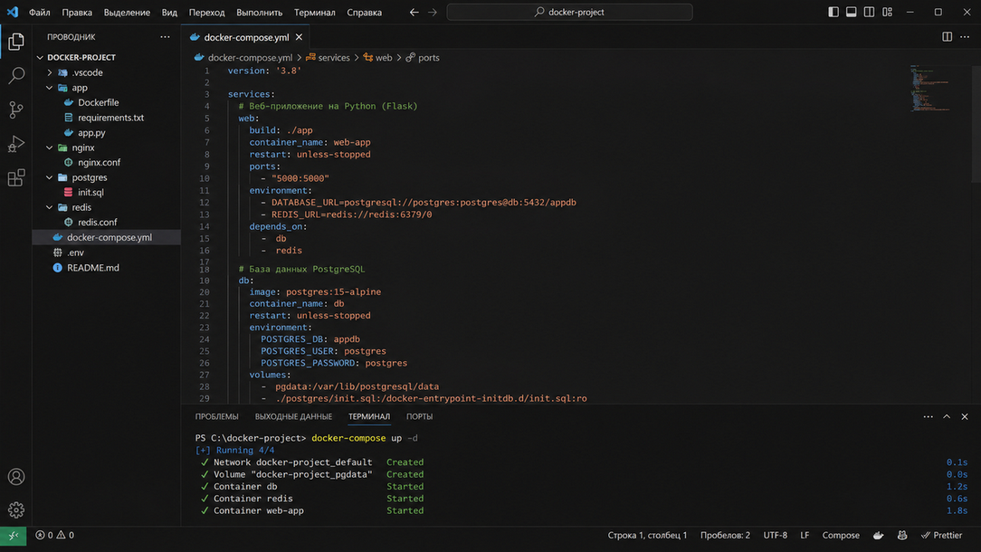Click the code minimap overview
The height and width of the screenshot is (552, 981).
tap(931, 88)
